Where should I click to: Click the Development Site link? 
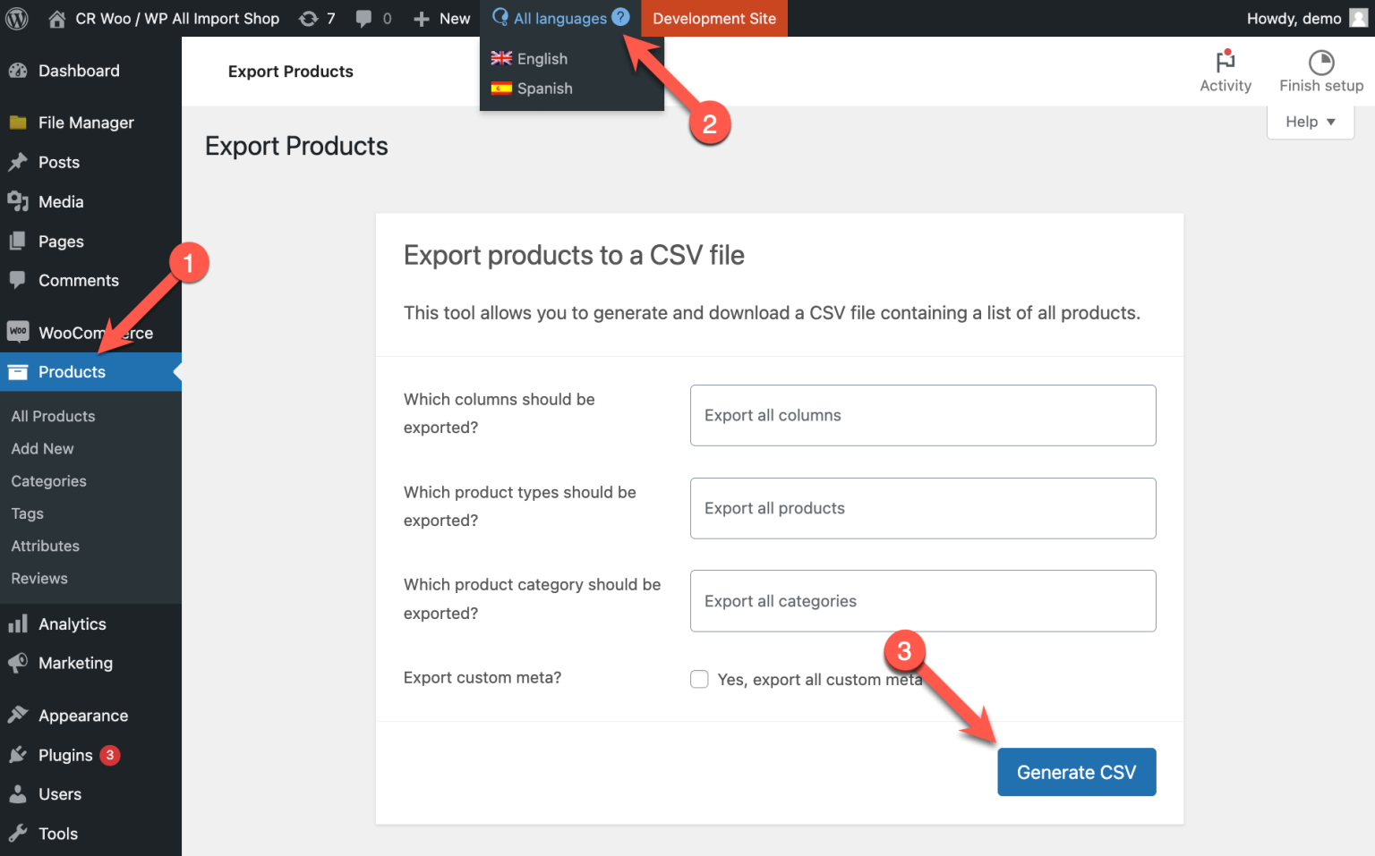(713, 18)
